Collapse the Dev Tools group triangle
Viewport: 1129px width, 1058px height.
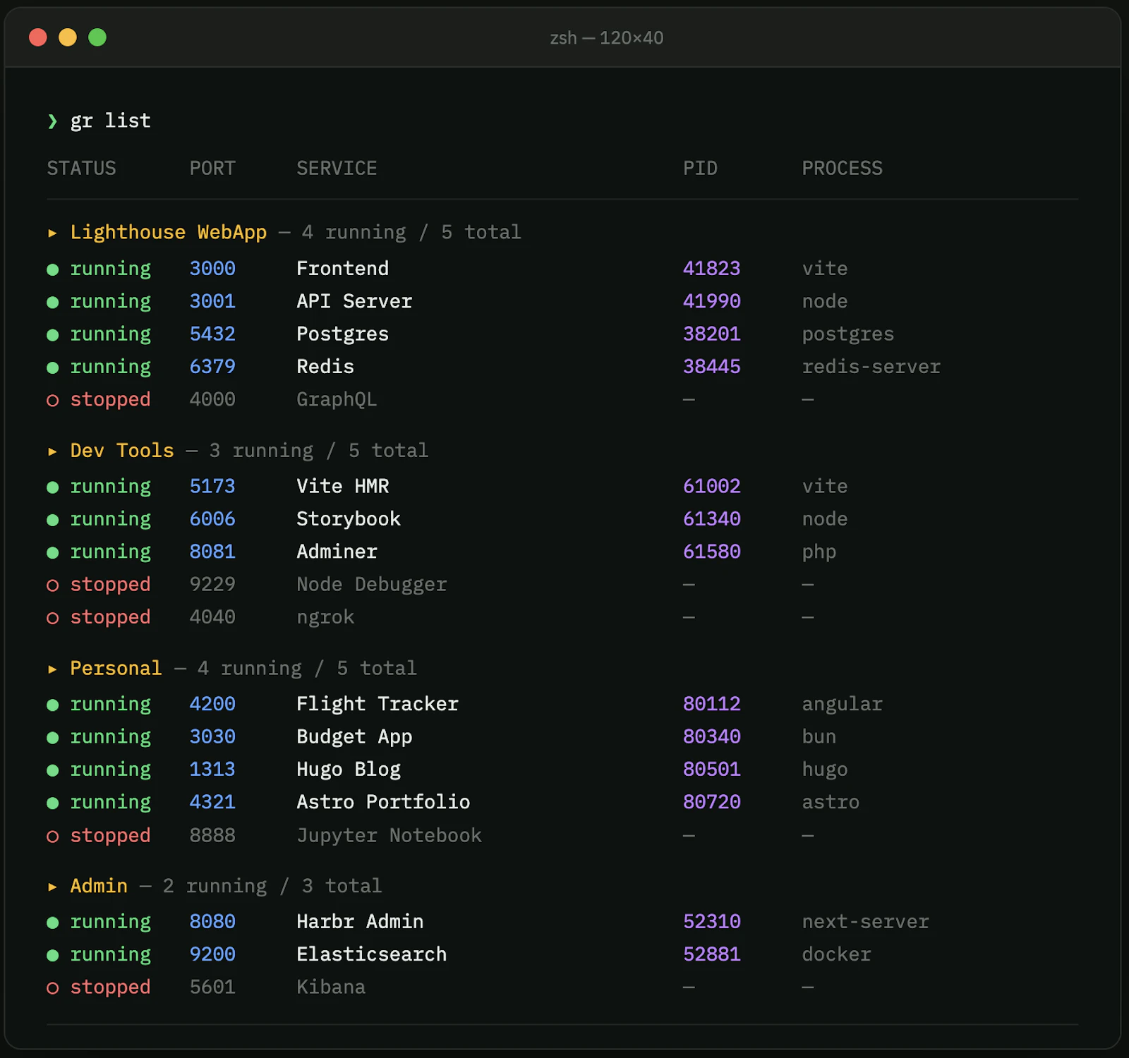click(x=52, y=451)
